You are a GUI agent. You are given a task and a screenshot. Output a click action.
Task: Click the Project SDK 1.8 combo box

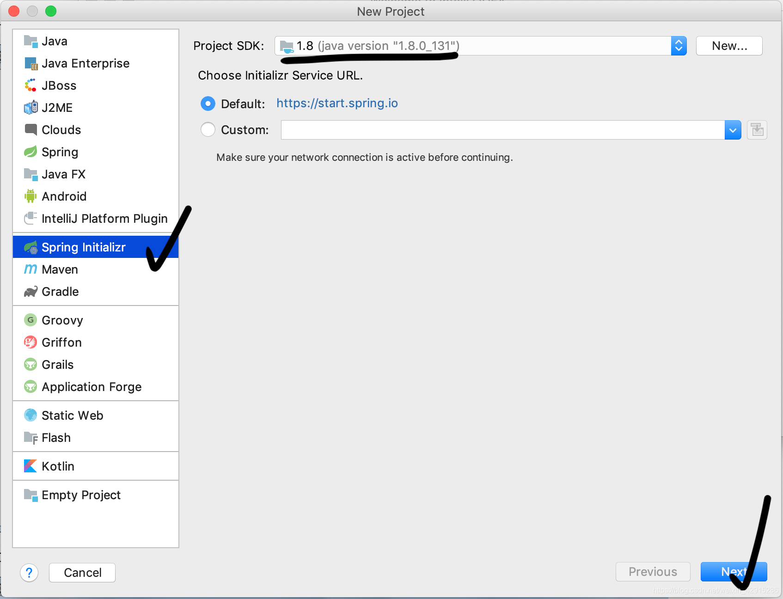(x=481, y=46)
